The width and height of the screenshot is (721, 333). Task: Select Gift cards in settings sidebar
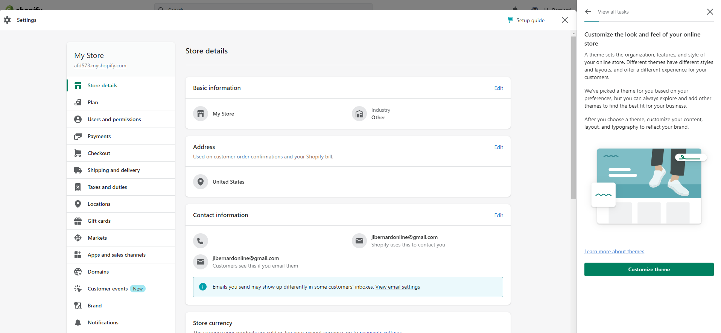pyautogui.click(x=121, y=221)
